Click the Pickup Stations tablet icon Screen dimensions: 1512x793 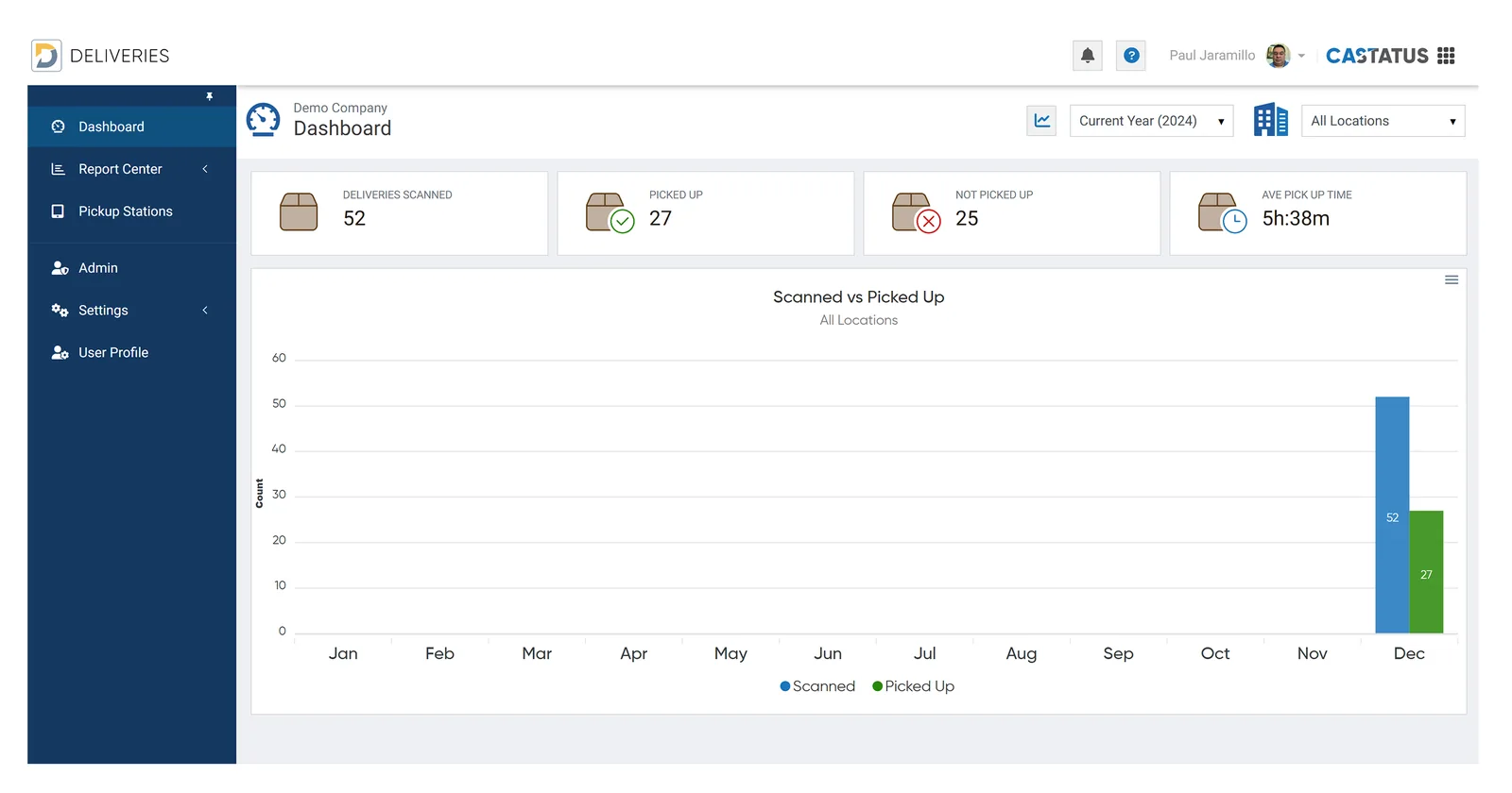[x=59, y=211]
